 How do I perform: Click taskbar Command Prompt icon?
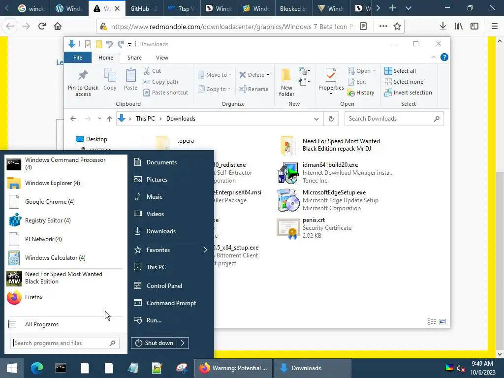(x=61, y=368)
